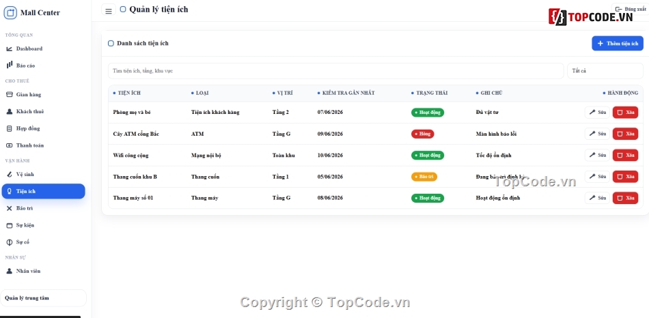The image size is (649, 318).
Task: Click the 07/06/2026 date cell
Action: (x=330, y=113)
